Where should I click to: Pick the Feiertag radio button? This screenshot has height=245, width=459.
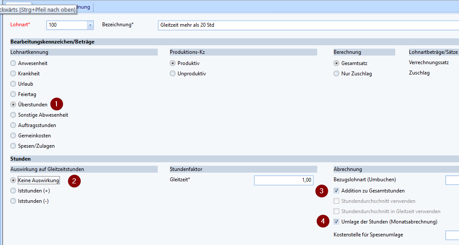13,94
